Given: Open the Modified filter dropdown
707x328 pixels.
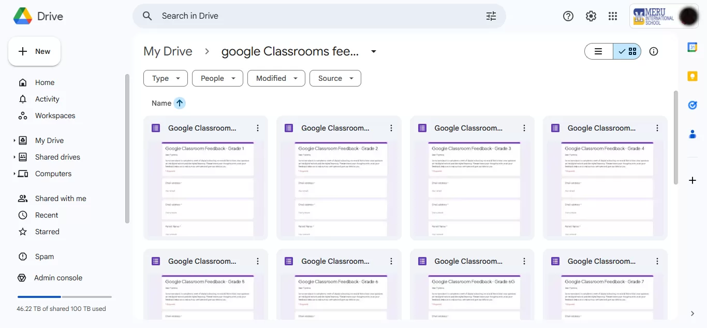Looking at the screenshot, I should point(276,78).
